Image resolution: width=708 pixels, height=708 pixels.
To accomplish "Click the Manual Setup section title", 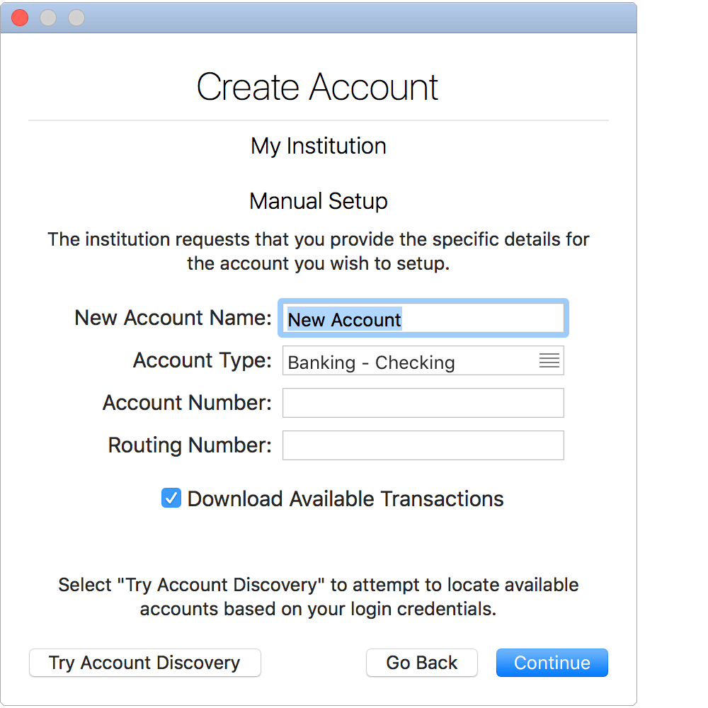I will 319,201.
